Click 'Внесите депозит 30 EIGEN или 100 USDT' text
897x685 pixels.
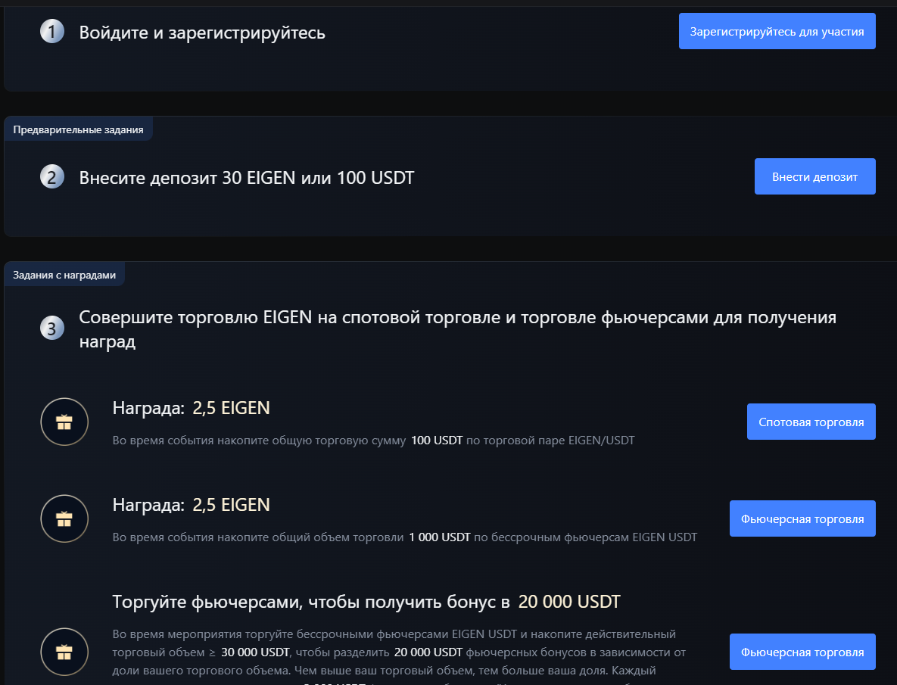[247, 178]
